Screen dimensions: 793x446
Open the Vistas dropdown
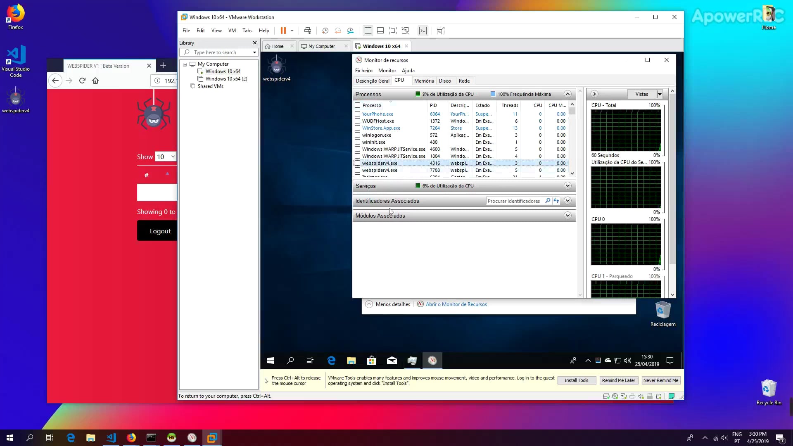click(x=658, y=94)
